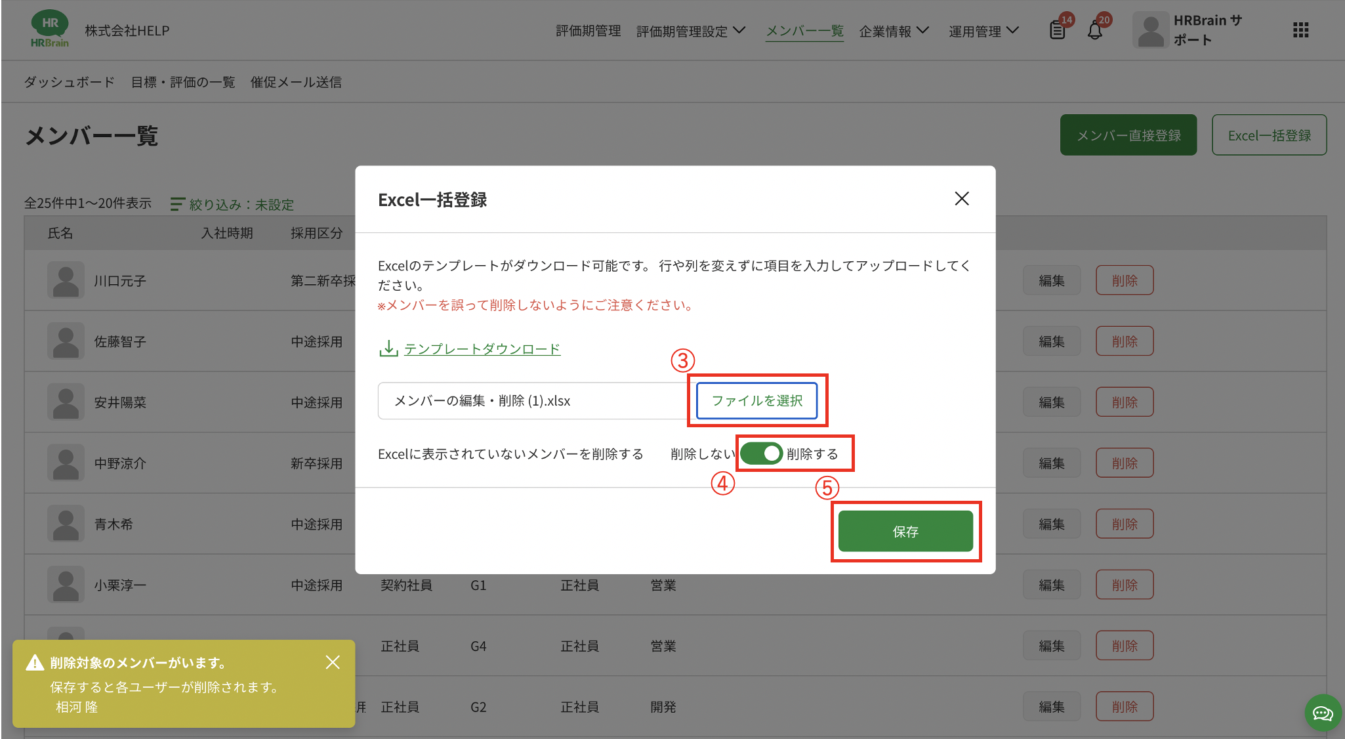Click the HRBrain サポート user avatar
This screenshot has width=1345, height=739.
[x=1151, y=30]
